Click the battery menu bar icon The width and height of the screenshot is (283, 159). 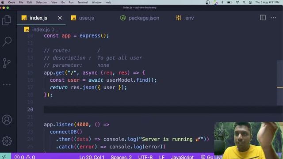point(229,2)
